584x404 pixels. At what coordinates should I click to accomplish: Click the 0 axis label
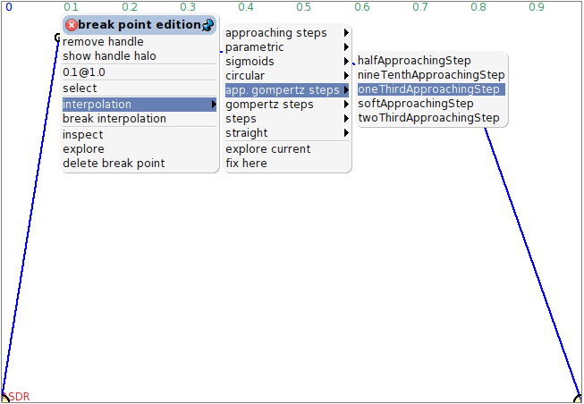coord(9,6)
